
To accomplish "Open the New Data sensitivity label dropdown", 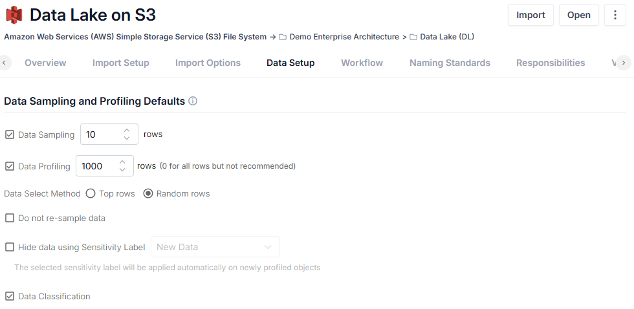I will pyautogui.click(x=215, y=247).
